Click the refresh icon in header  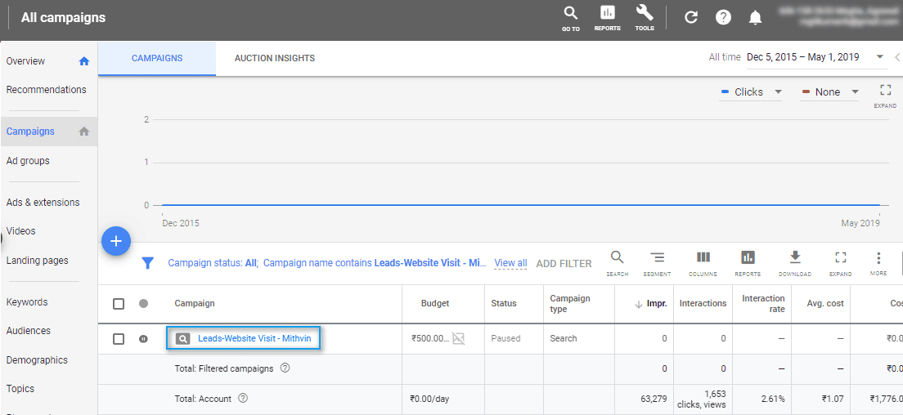[x=691, y=17]
